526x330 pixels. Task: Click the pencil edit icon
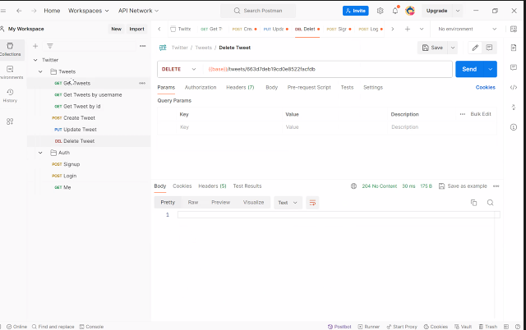click(475, 48)
